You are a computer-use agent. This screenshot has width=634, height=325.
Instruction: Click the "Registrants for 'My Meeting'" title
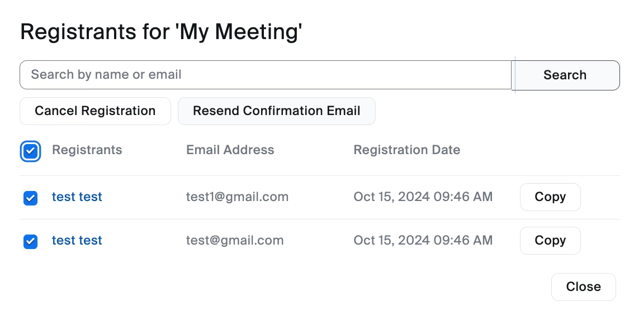pyautogui.click(x=161, y=32)
